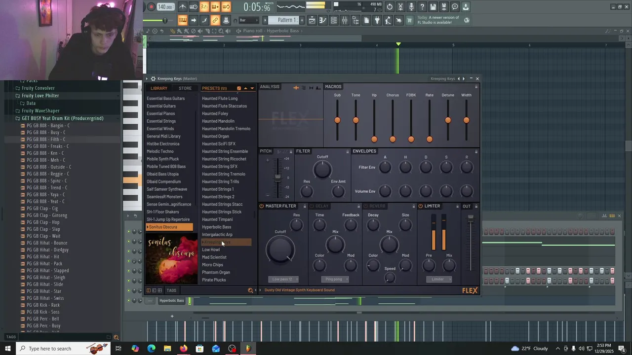The image size is (632, 355).
Task: Click the Width macro slider handle
Action: tap(466, 120)
